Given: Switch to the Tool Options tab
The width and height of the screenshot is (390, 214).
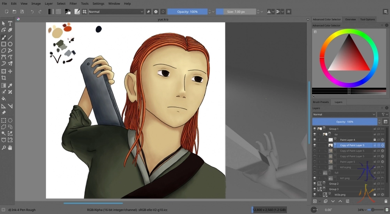Looking at the screenshot, I should pos(367,19).
